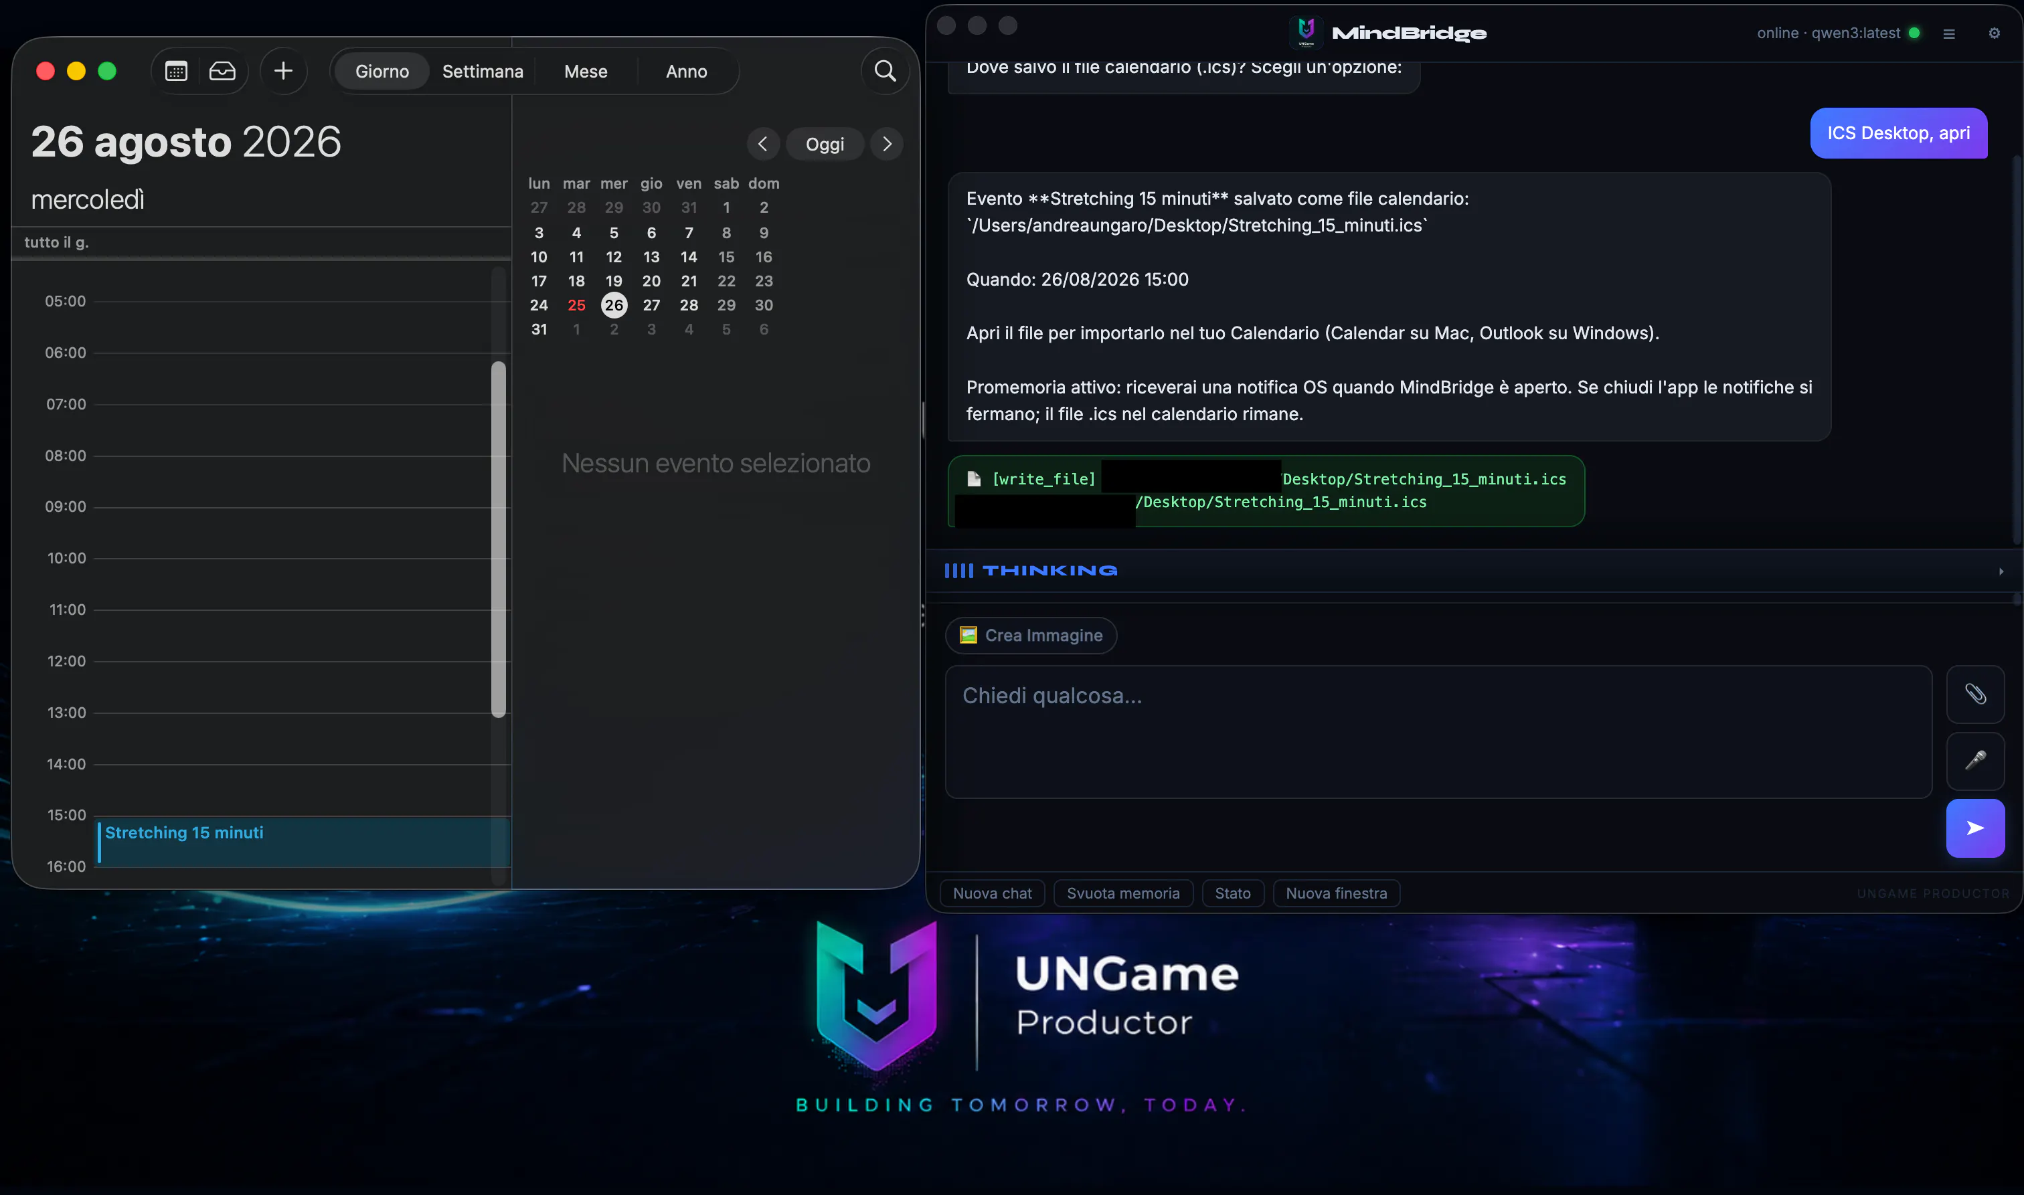Click the green online status dot
This screenshot has height=1195, width=2024.
(1914, 33)
